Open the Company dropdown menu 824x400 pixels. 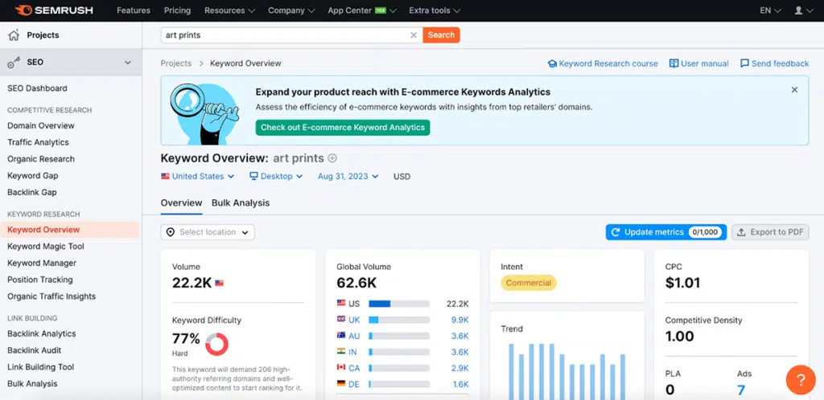(291, 10)
